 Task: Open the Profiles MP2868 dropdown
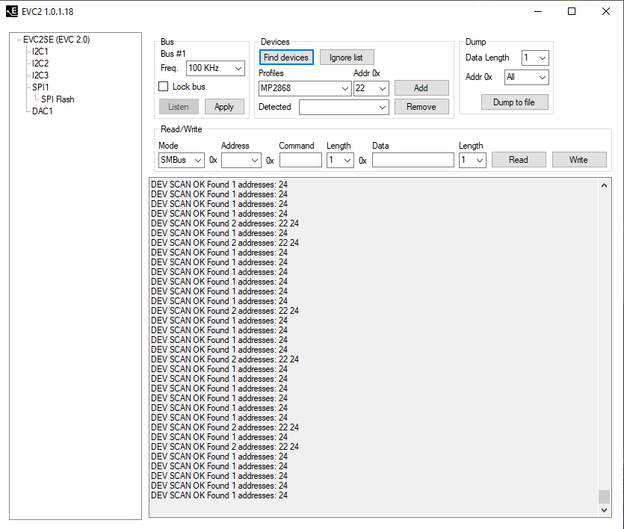305,88
